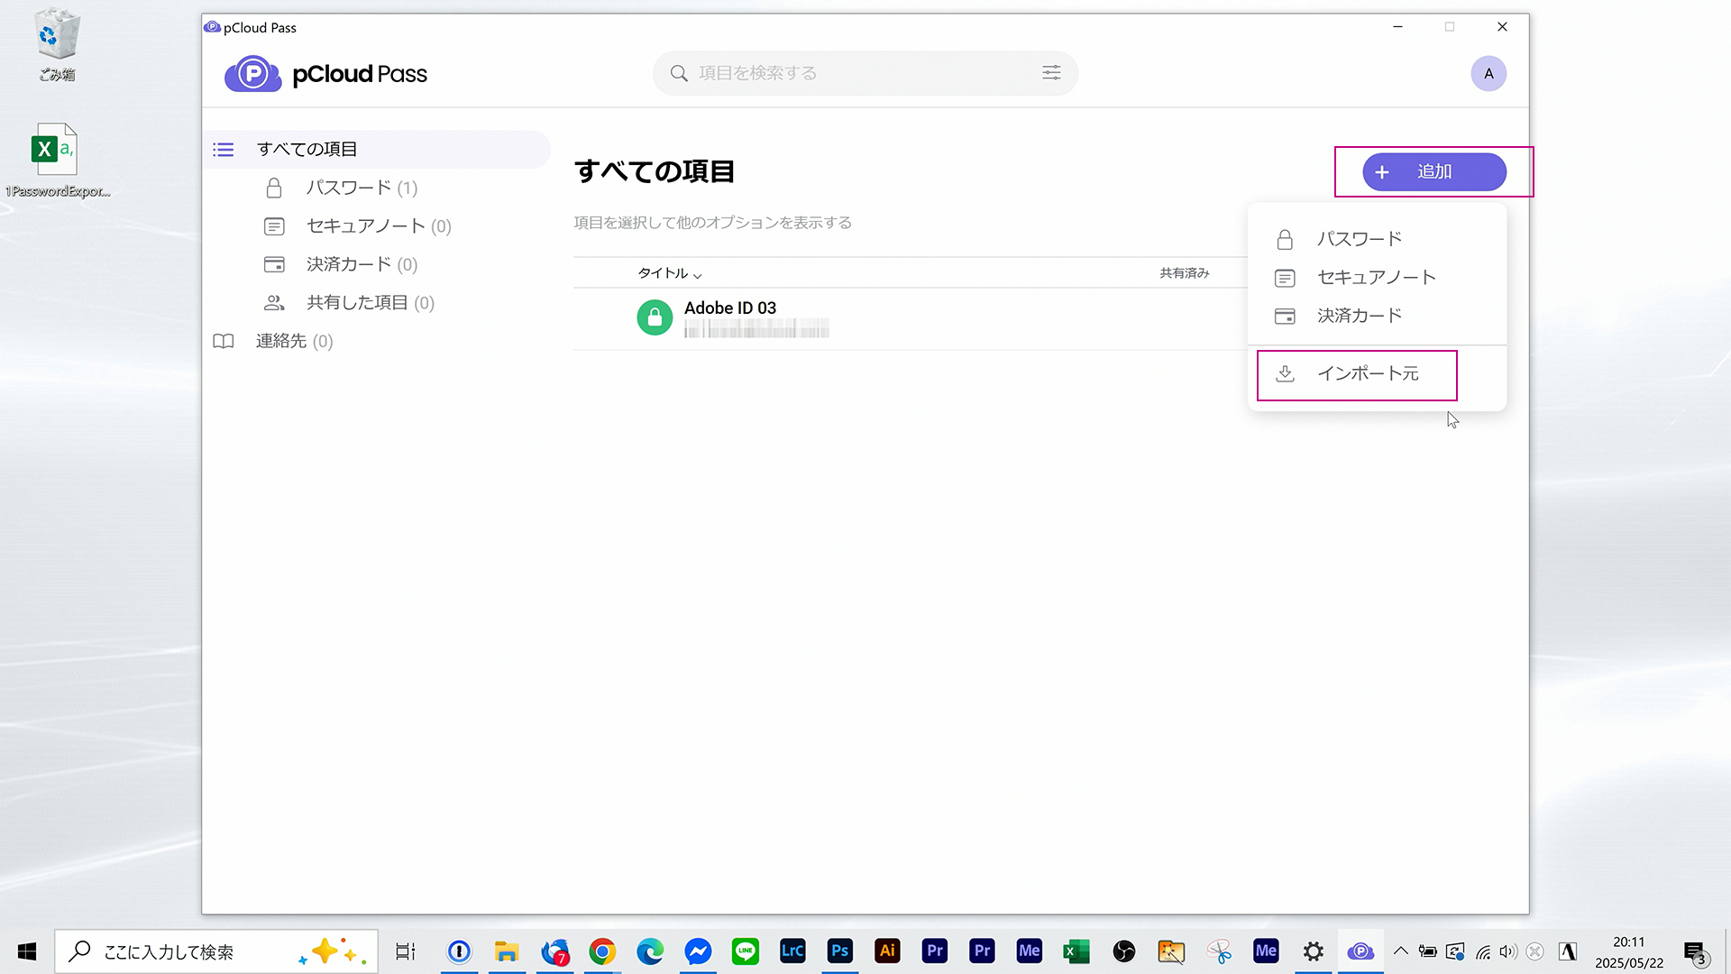This screenshot has width=1731, height=974.
Task: Open Lightroom Classic from the taskbar
Action: pos(792,951)
